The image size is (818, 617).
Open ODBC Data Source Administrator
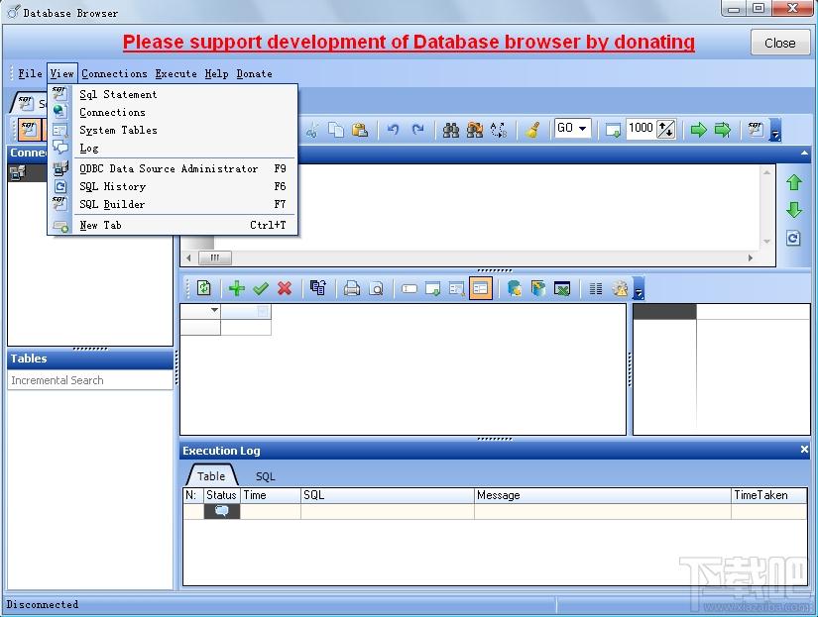pos(174,168)
